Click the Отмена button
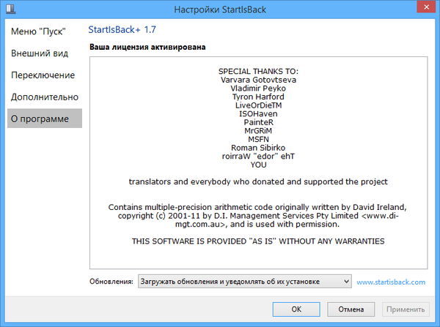 coord(351,309)
